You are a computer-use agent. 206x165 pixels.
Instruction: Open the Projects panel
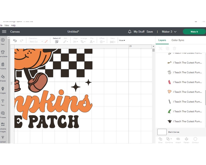(x=3, y=66)
